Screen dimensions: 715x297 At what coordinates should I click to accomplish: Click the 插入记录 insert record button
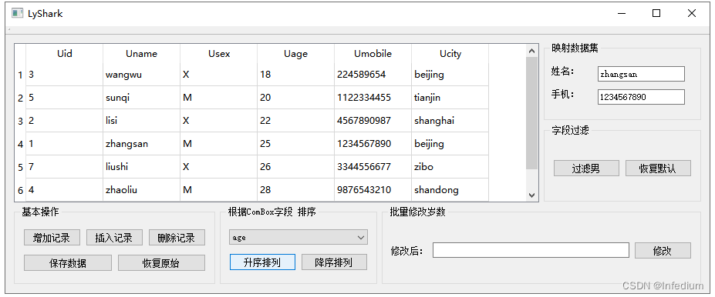tap(114, 238)
